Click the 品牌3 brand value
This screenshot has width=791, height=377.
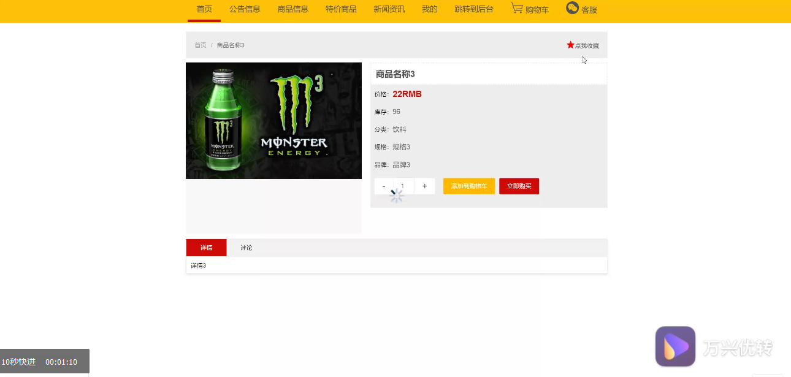[401, 165]
